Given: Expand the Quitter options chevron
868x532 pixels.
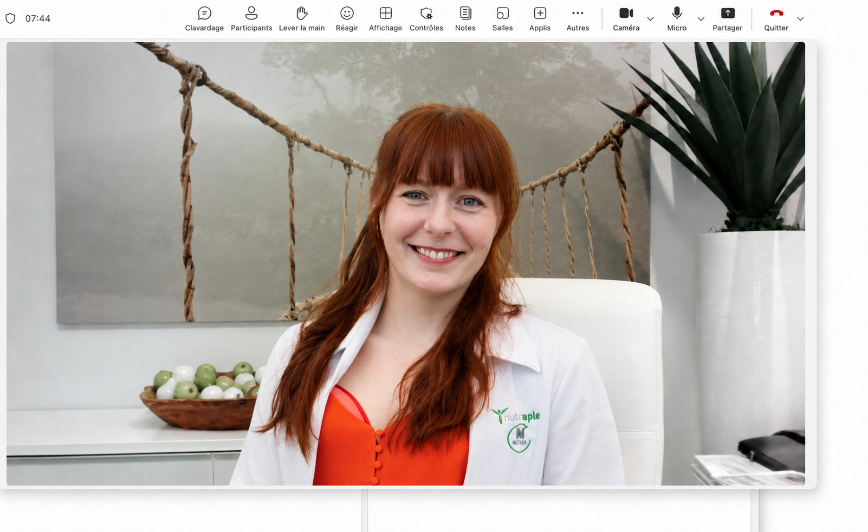Looking at the screenshot, I should [800, 19].
